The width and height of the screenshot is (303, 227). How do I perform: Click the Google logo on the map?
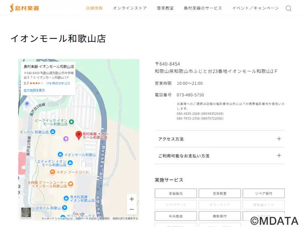pyautogui.click(x=79, y=214)
